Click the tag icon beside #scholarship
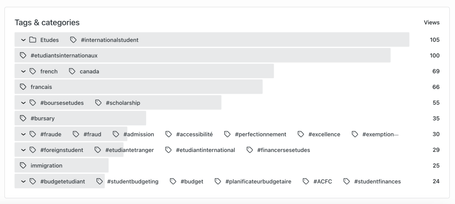Viewport: 455px width, 204px height. [98, 103]
